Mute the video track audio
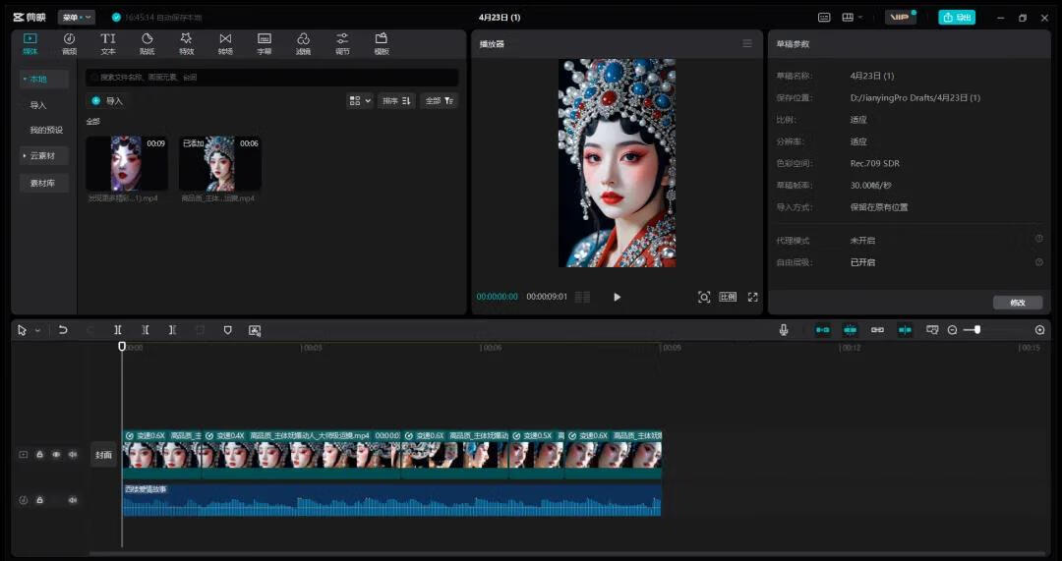The width and height of the screenshot is (1062, 561). pyautogui.click(x=73, y=455)
